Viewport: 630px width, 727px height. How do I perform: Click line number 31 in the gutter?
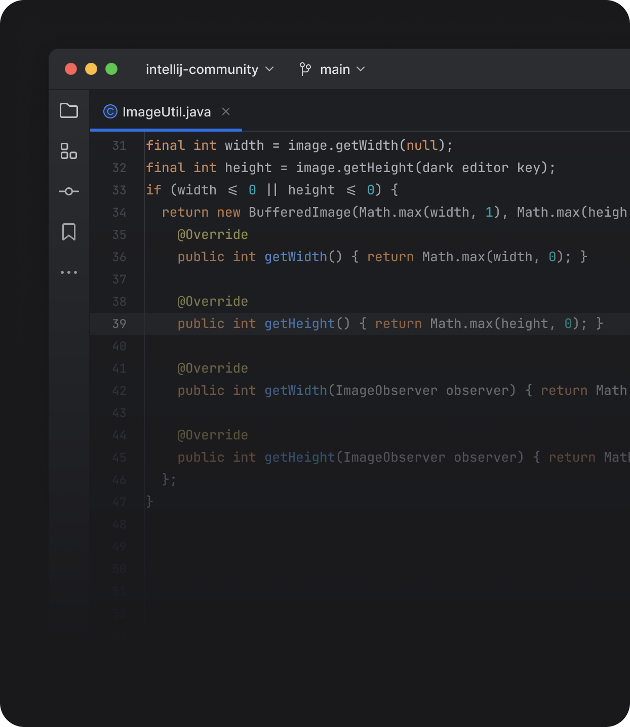(x=119, y=146)
